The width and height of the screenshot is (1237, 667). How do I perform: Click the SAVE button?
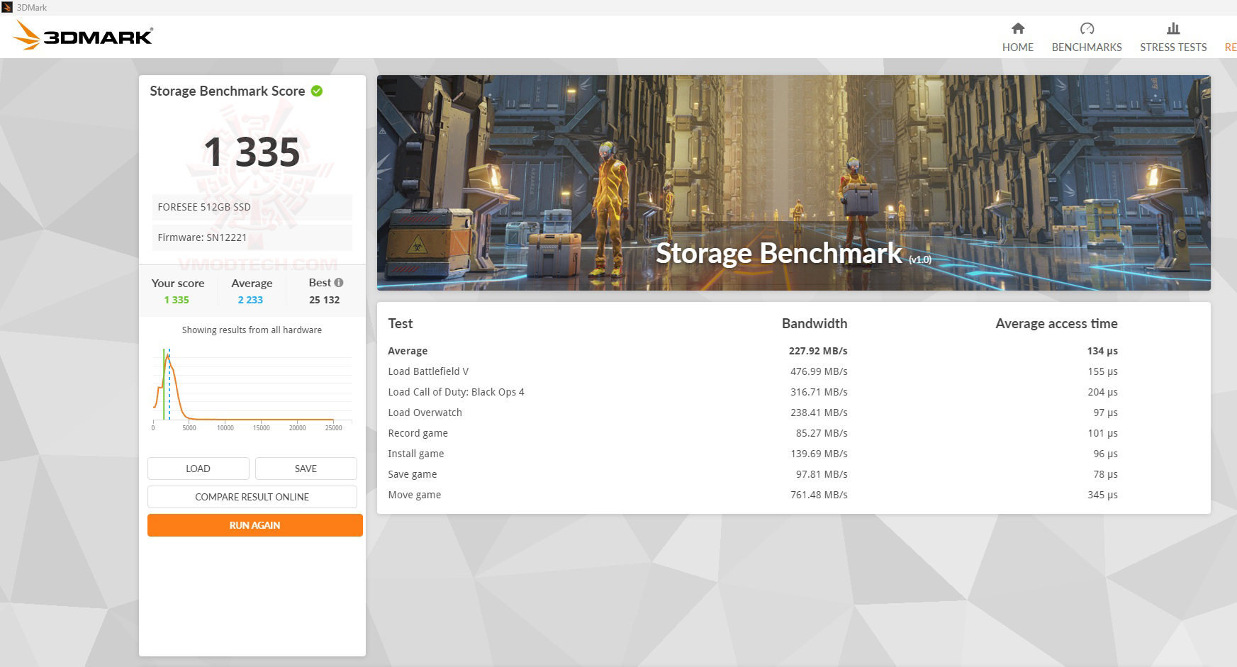(x=306, y=469)
